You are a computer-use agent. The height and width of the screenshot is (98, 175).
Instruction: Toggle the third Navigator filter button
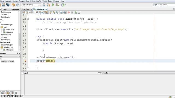(8, 93)
